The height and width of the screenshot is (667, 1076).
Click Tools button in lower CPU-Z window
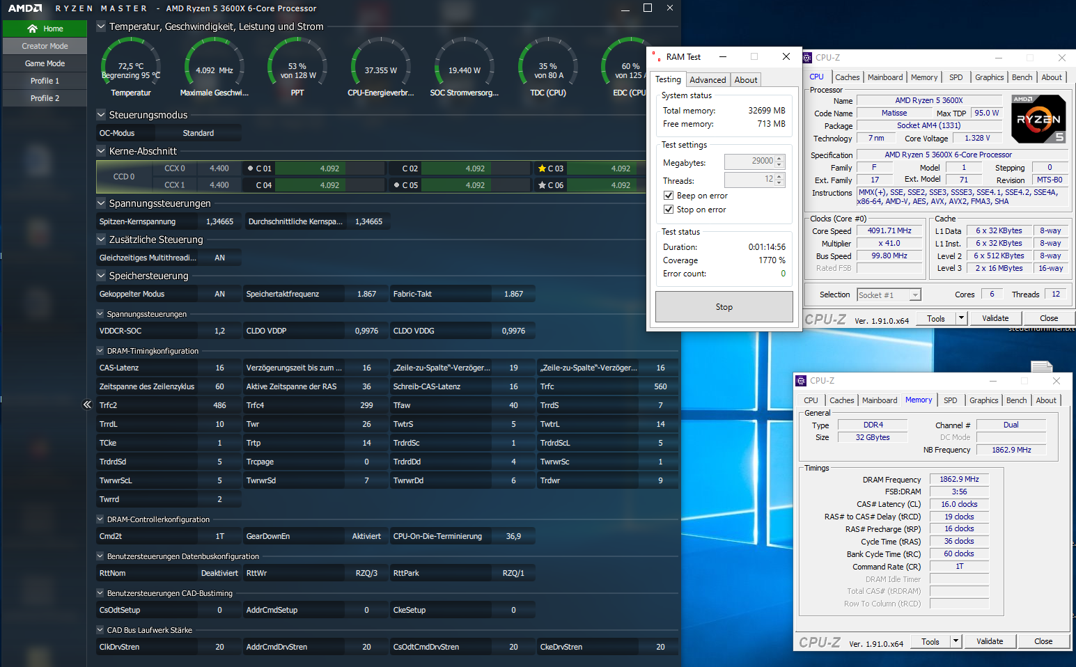pyautogui.click(x=930, y=641)
